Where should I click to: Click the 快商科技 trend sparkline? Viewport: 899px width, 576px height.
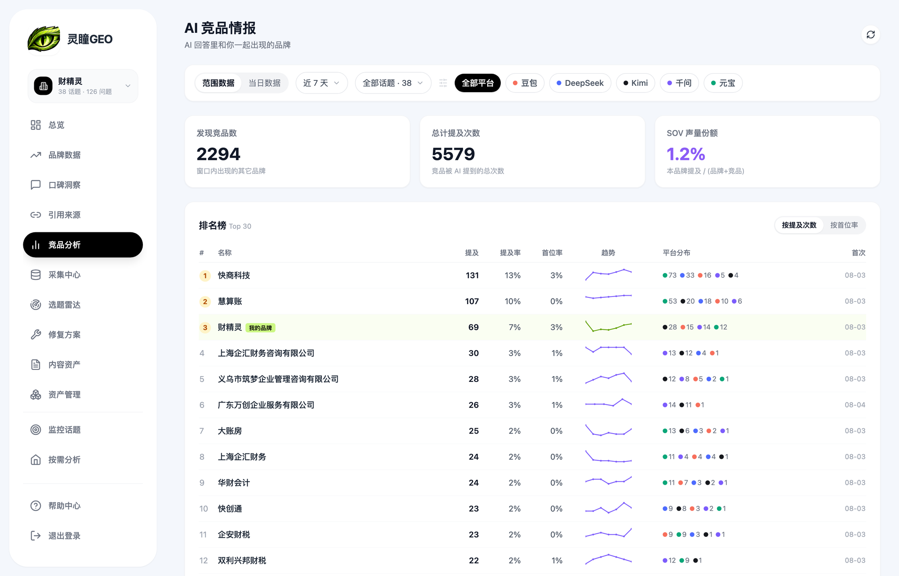point(608,275)
